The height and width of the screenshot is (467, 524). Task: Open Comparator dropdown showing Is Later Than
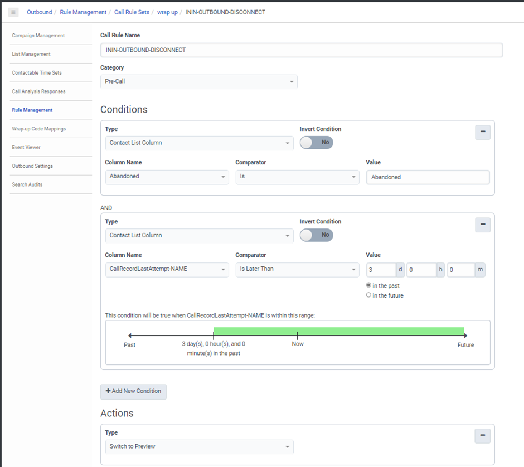[x=297, y=269]
